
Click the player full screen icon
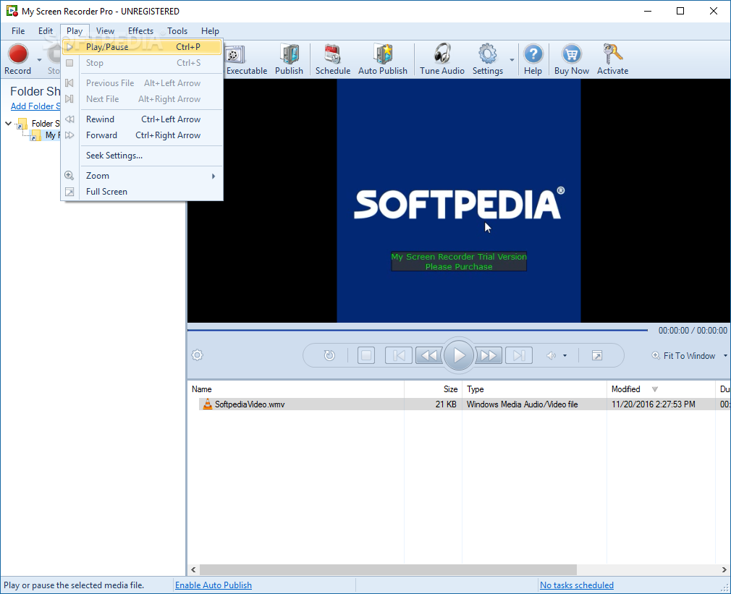click(596, 355)
